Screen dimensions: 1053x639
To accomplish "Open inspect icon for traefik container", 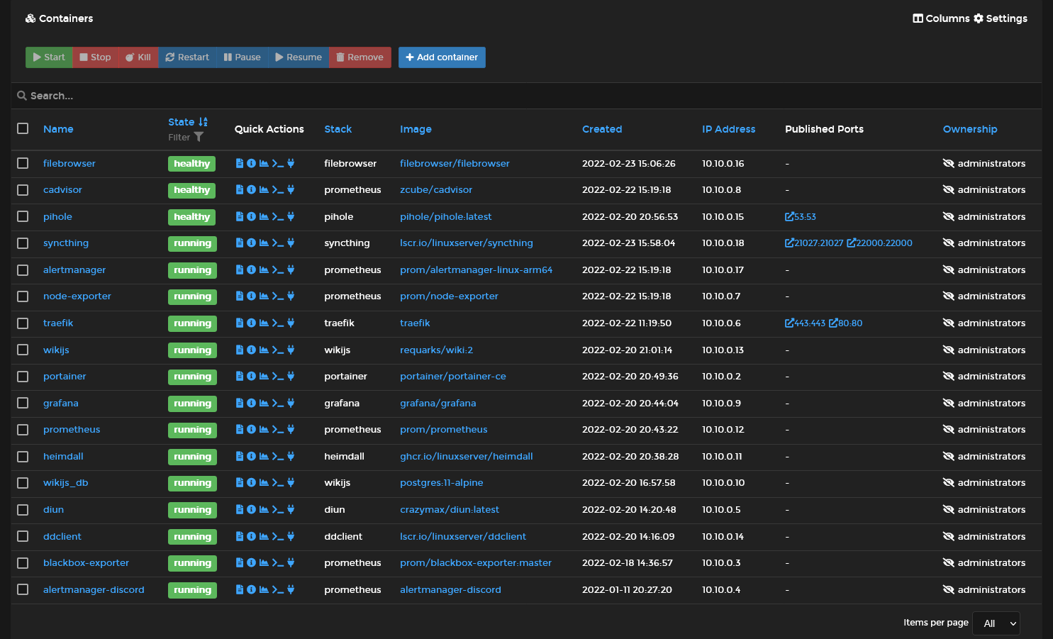I will coord(251,323).
